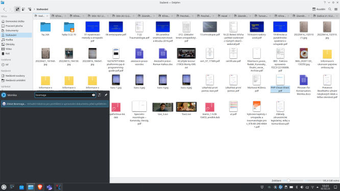This screenshot has height=191, width=340.
Task: Expand hidden system tray icons arrow
Action: click(318, 187)
